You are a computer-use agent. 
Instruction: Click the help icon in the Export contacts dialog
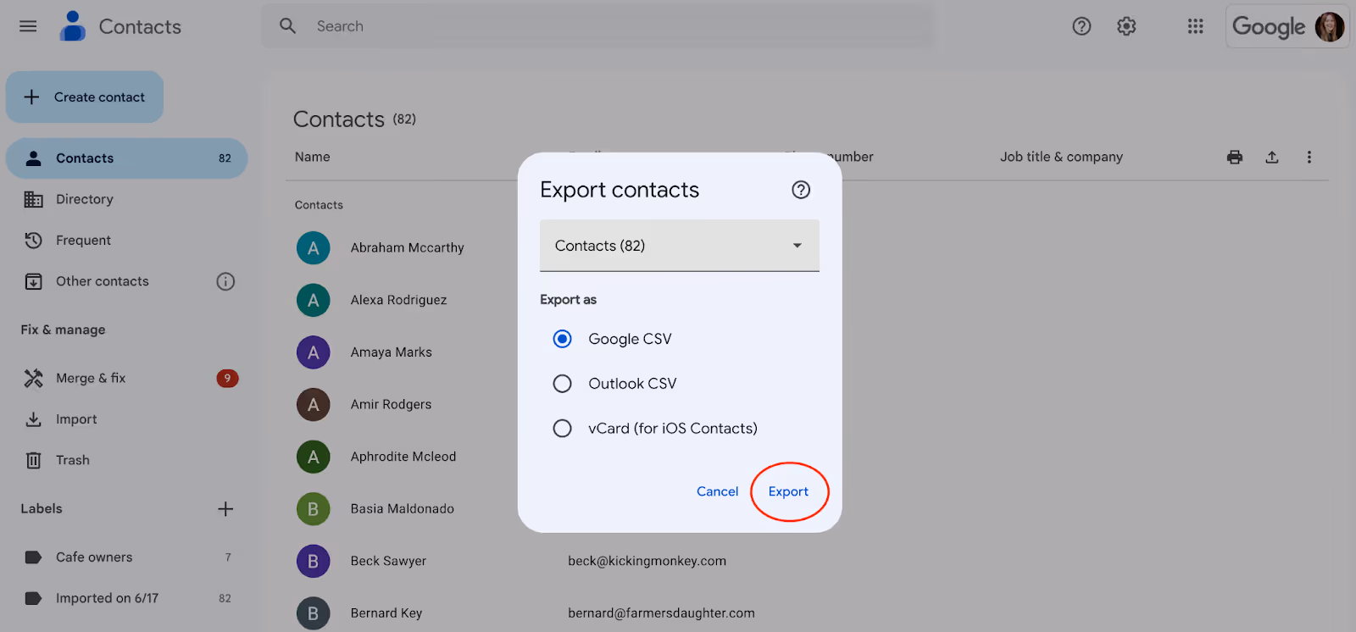pyautogui.click(x=801, y=190)
